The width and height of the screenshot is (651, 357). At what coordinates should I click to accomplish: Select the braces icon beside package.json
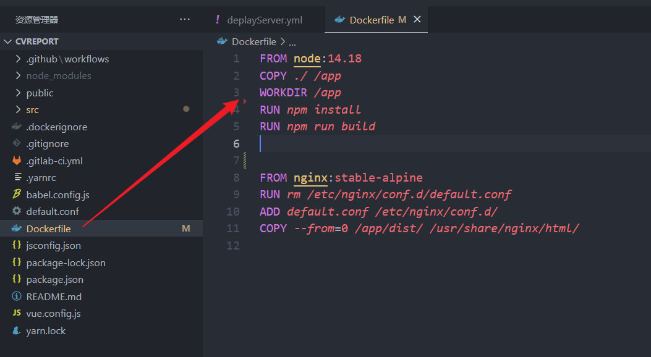[x=17, y=279]
